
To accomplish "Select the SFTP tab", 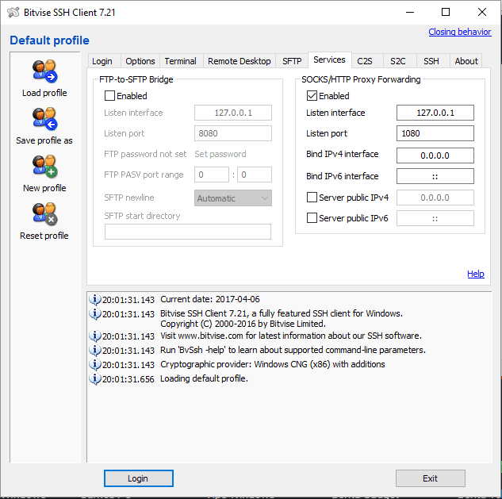I will coord(292,61).
